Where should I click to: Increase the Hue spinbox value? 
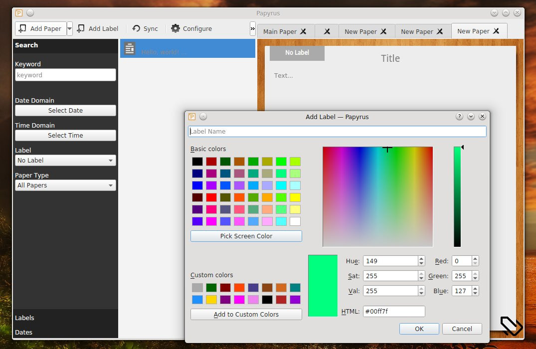pos(421,258)
